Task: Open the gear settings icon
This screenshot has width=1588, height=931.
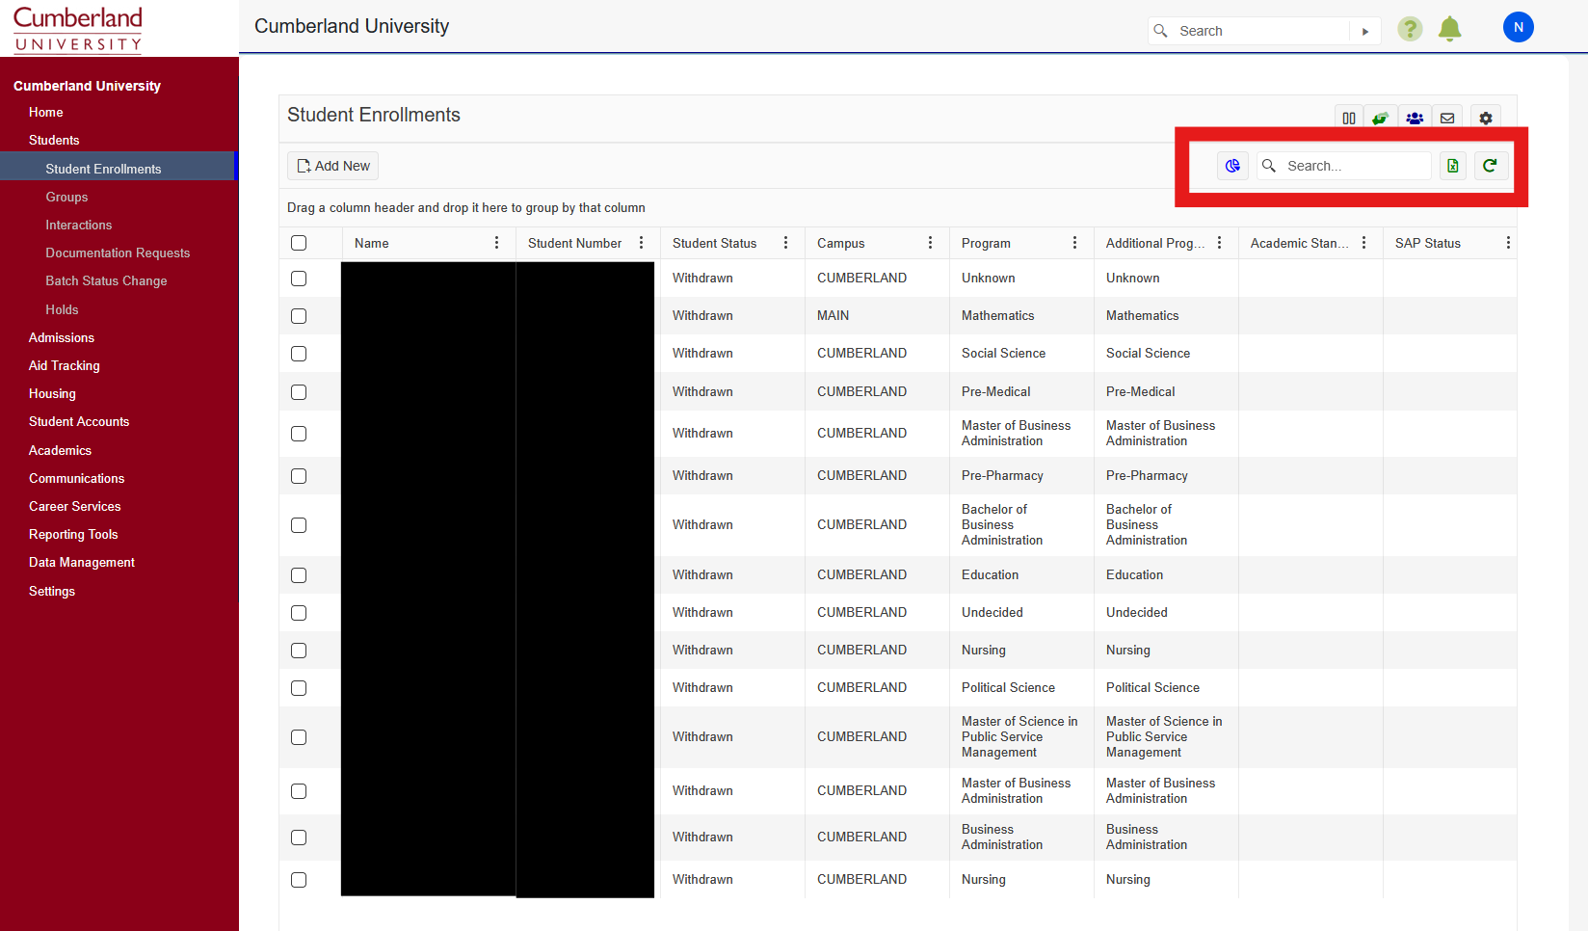Action: 1486,119
